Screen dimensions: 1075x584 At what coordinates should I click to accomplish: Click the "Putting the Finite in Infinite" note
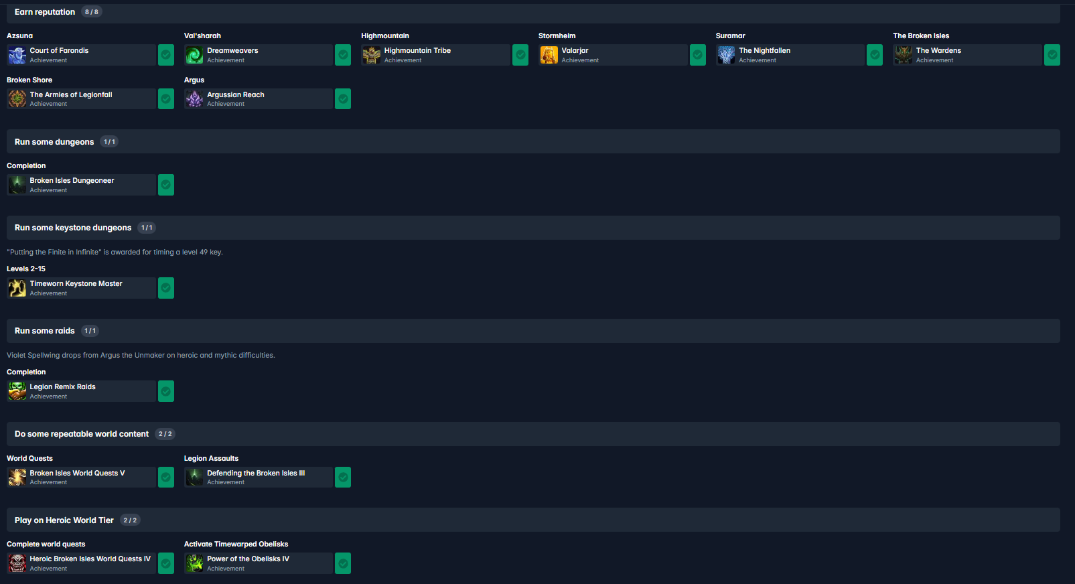pos(115,252)
